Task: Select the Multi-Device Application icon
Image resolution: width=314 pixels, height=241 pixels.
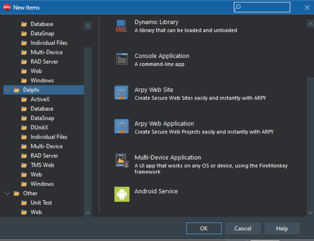Action: pyautogui.click(x=122, y=160)
